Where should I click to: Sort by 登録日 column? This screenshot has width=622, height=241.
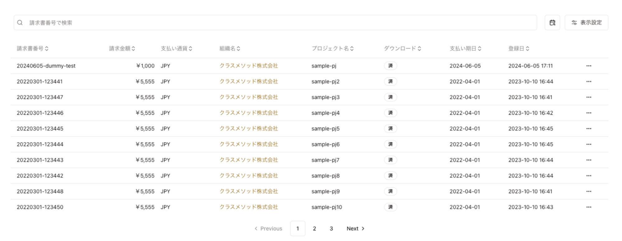[x=519, y=48]
